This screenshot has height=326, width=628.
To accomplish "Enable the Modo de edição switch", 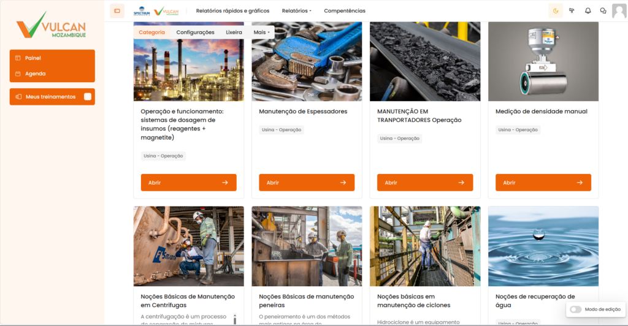I will tap(575, 309).
